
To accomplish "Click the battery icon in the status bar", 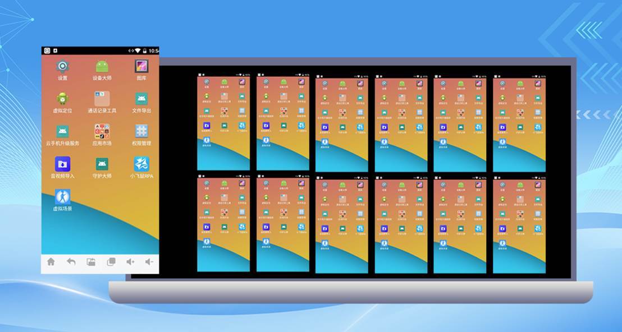I will pyautogui.click(x=145, y=50).
